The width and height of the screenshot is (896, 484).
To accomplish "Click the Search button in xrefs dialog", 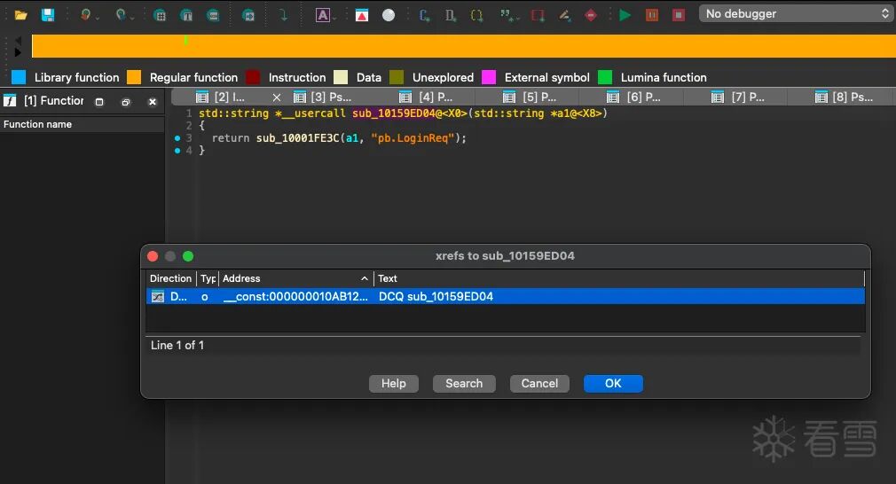I will [464, 384].
